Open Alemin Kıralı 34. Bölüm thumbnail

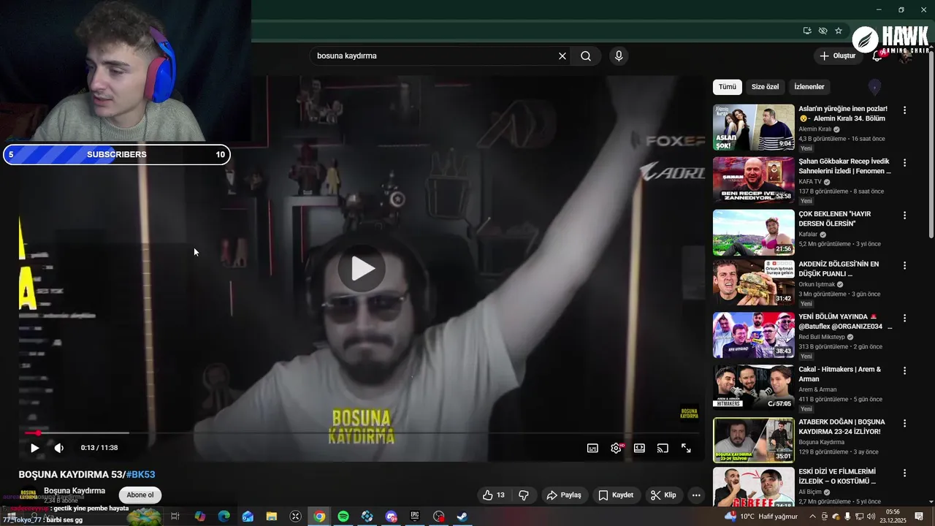click(754, 127)
